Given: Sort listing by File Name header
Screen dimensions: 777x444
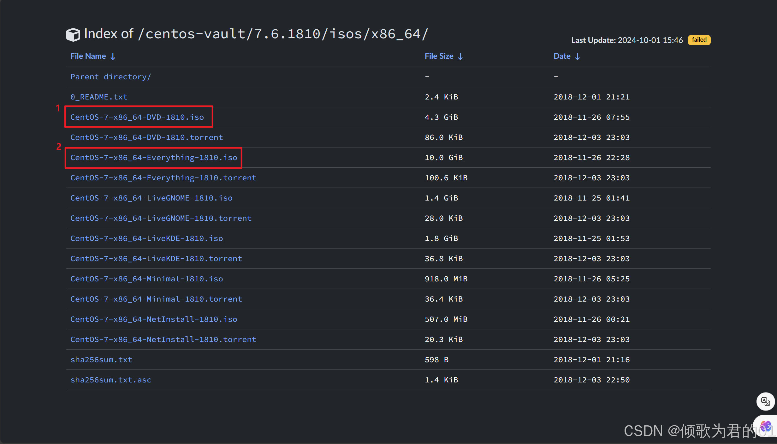Looking at the screenshot, I should click(88, 56).
